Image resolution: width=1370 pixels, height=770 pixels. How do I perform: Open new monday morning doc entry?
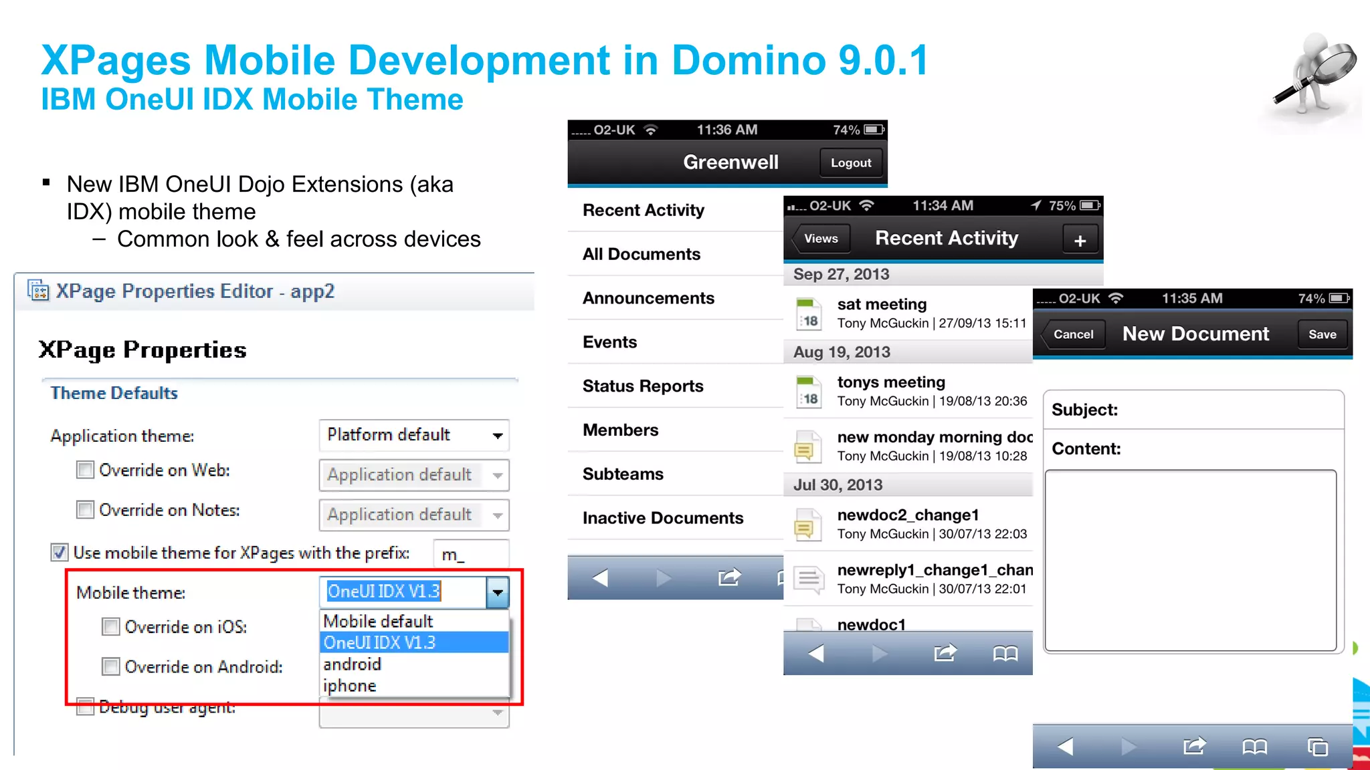click(x=908, y=446)
